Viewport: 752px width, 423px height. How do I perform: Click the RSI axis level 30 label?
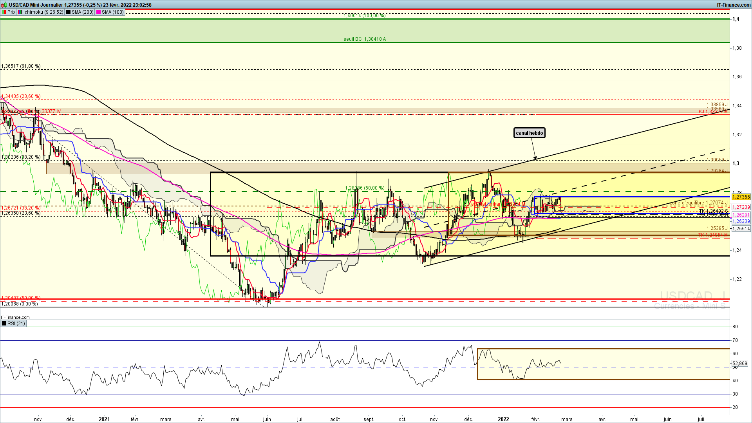pos(735,394)
